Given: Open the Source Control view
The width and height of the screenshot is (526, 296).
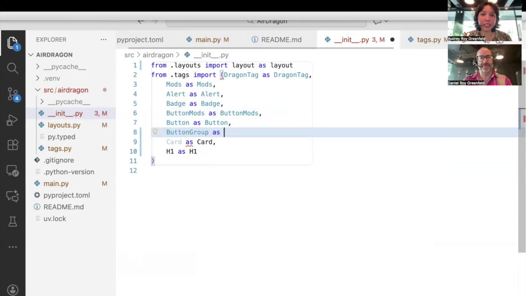Looking at the screenshot, I should (x=12, y=94).
